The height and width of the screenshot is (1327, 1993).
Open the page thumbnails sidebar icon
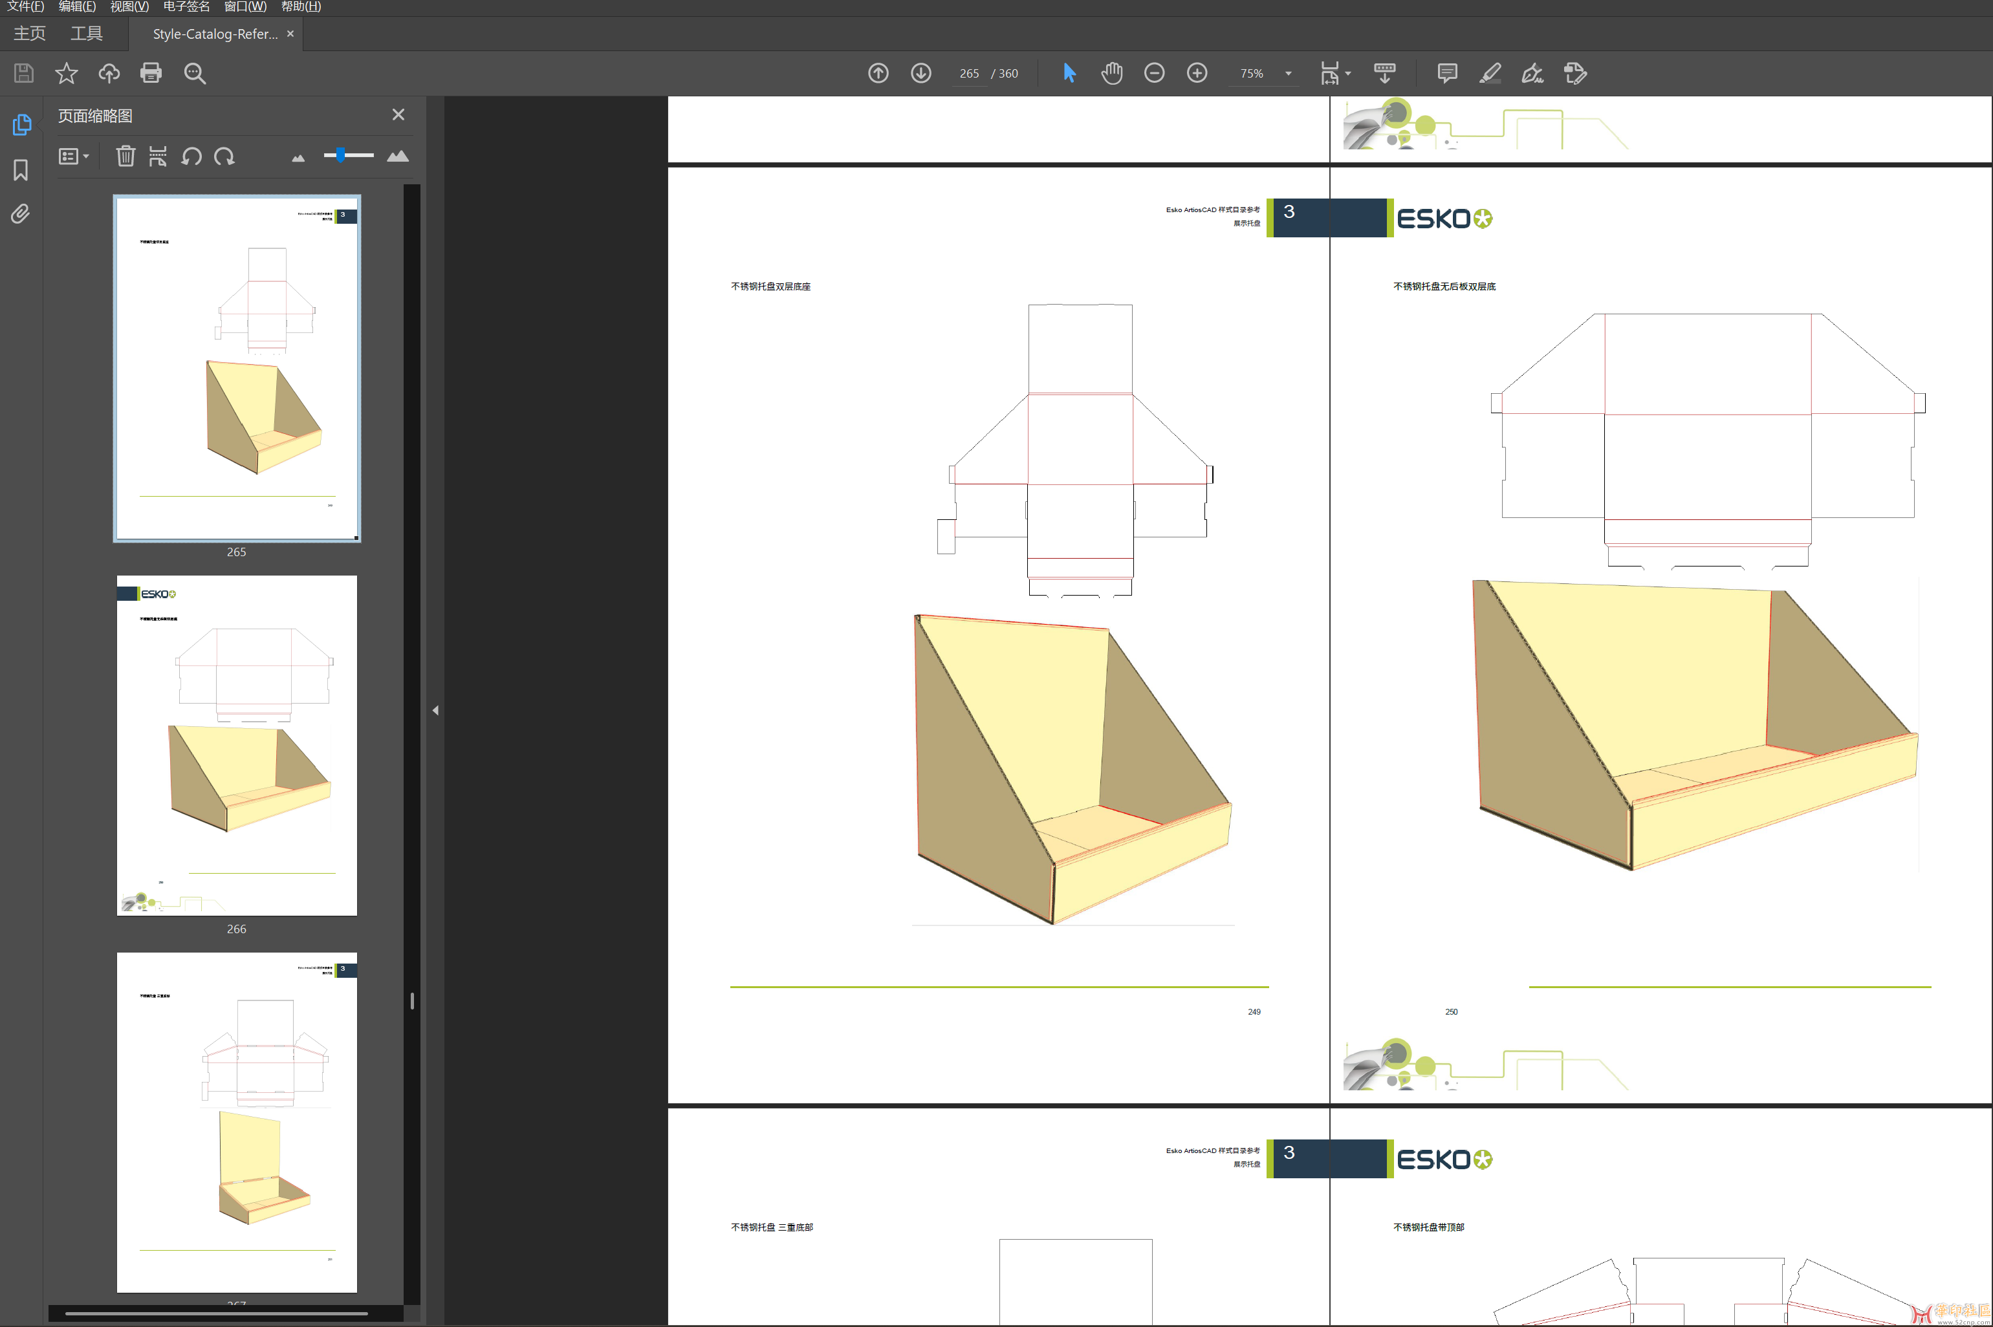22,125
